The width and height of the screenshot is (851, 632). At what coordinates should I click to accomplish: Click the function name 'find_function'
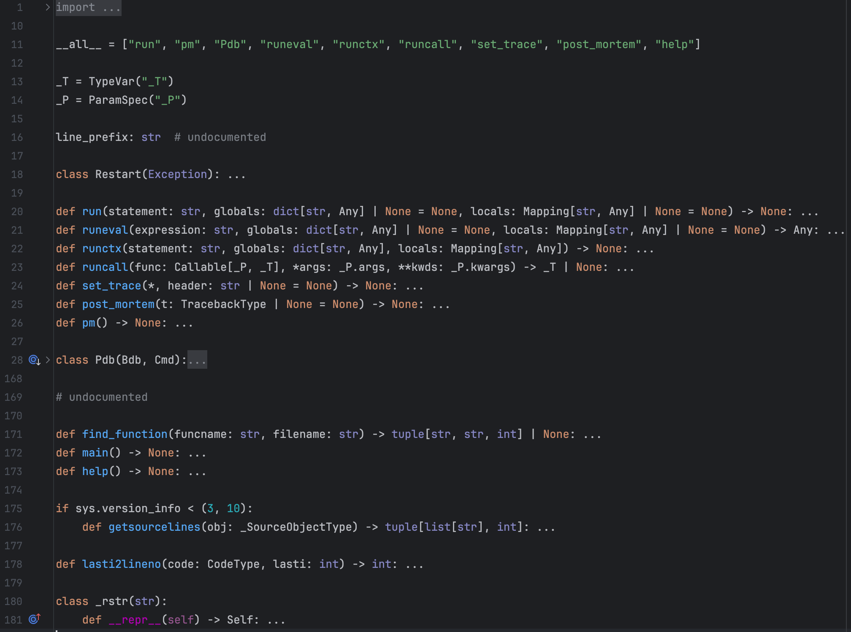125,434
